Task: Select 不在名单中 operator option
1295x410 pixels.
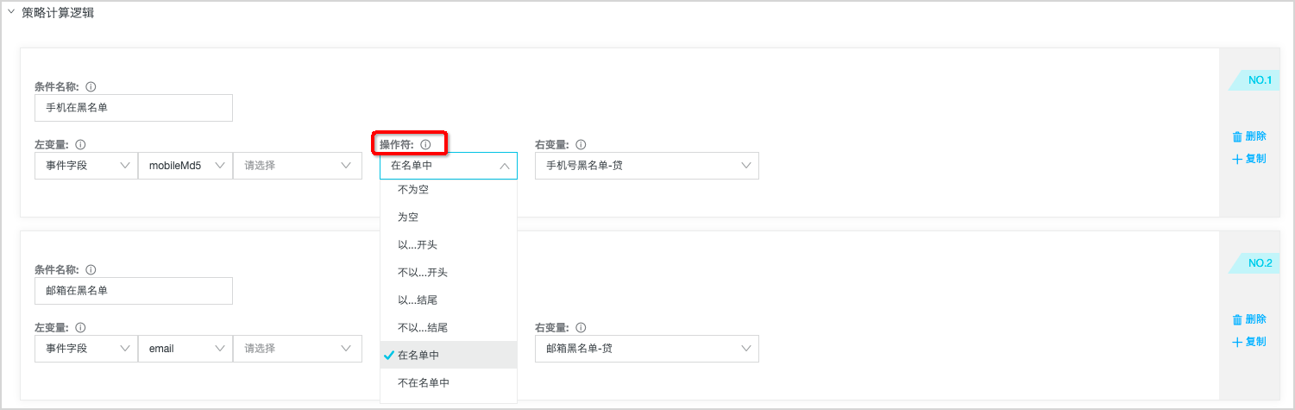Action: click(449, 382)
